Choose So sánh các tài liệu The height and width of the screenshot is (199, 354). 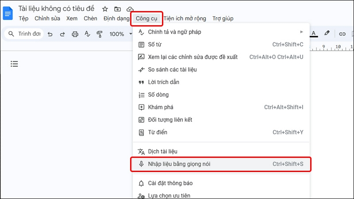click(x=221, y=69)
